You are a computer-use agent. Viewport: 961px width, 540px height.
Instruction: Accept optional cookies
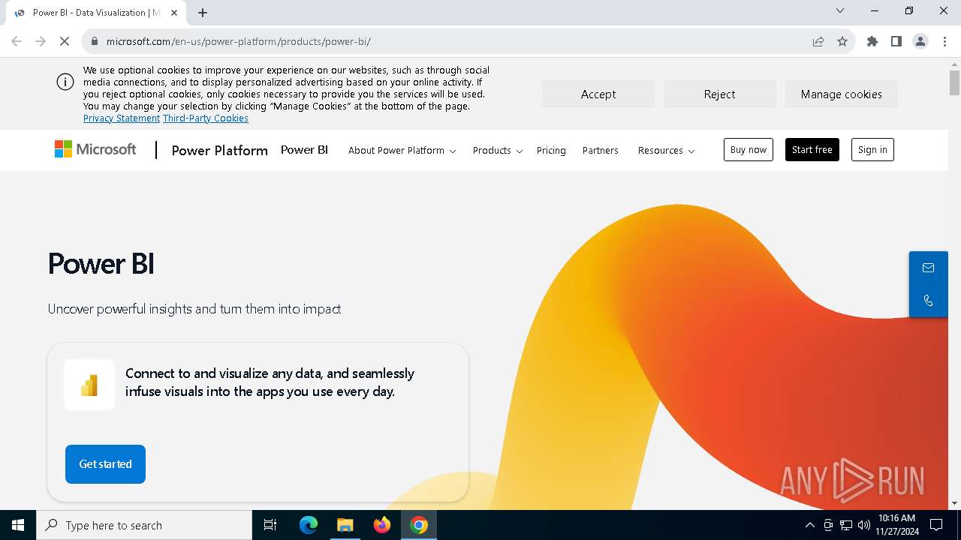click(598, 94)
